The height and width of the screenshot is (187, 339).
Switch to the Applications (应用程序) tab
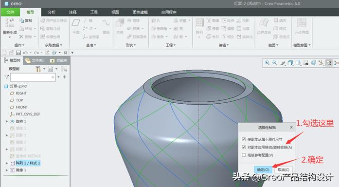click(169, 12)
